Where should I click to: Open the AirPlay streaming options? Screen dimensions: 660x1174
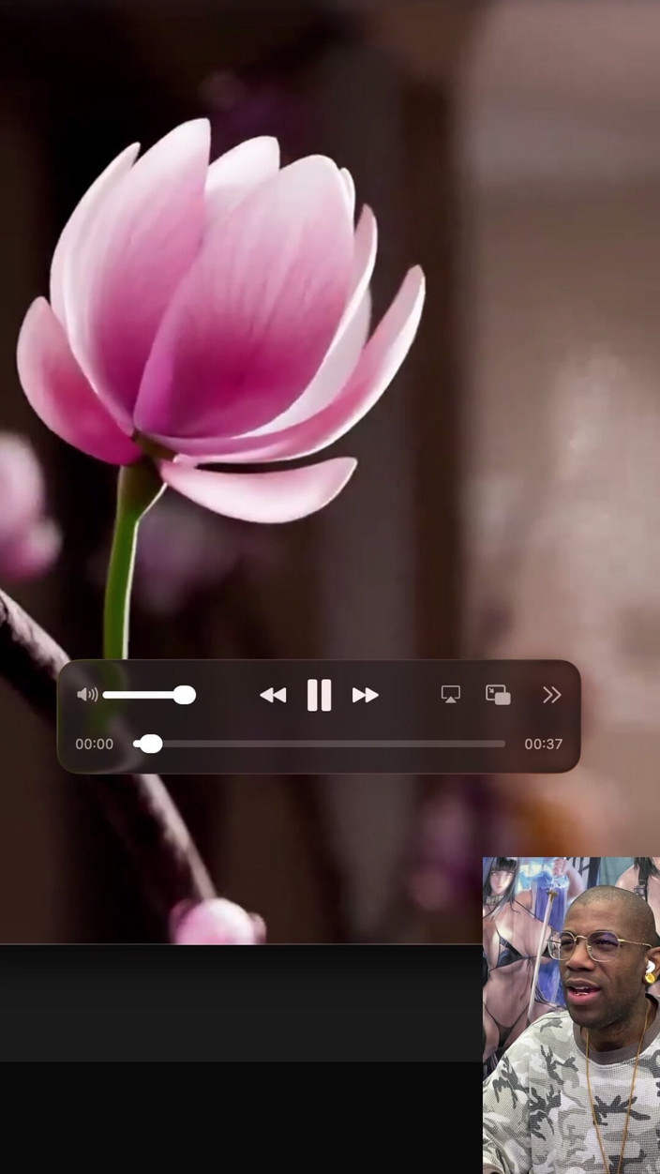tap(451, 695)
